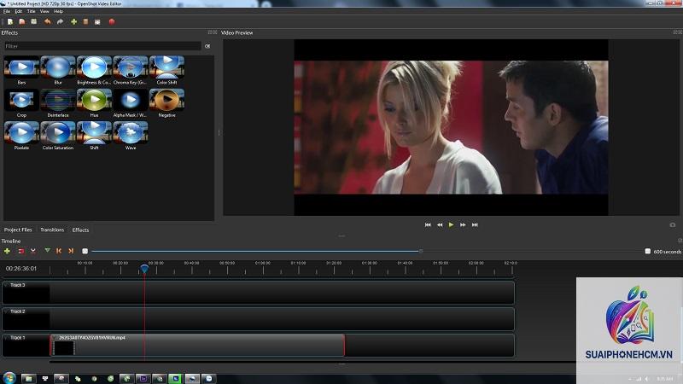
Task: Select the Wave effect
Action: [x=131, y=137]
